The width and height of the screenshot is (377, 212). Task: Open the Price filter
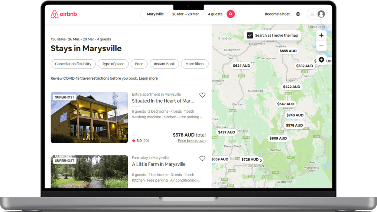click(x=139, y=64)
